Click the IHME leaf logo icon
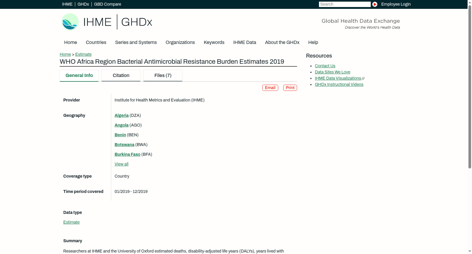The width and height of the screenshot is (472, 254). 70,22
